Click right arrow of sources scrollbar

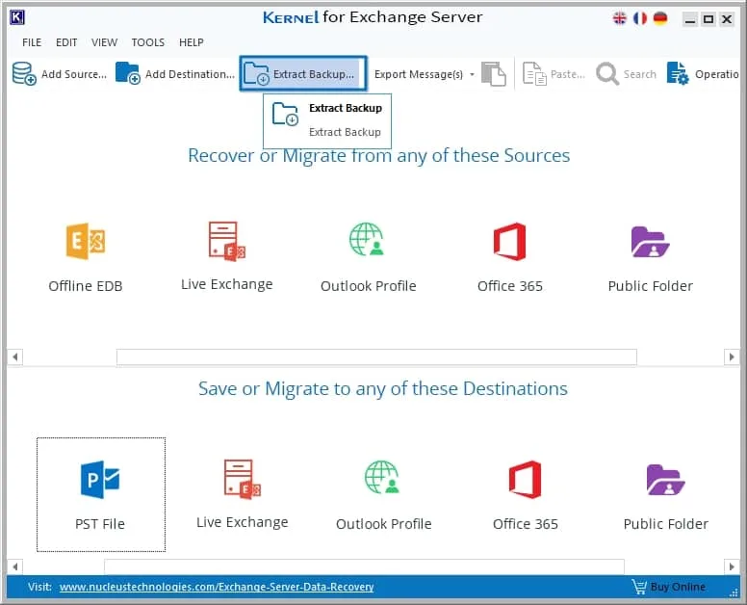(732, 356)
